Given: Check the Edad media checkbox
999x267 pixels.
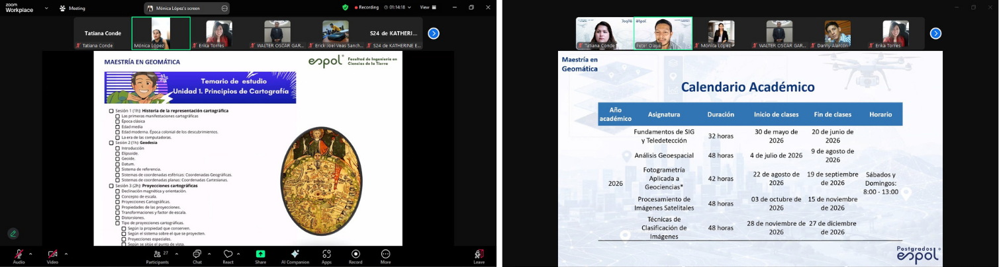Looking at the screenshot, I should (x=118, y=127).
